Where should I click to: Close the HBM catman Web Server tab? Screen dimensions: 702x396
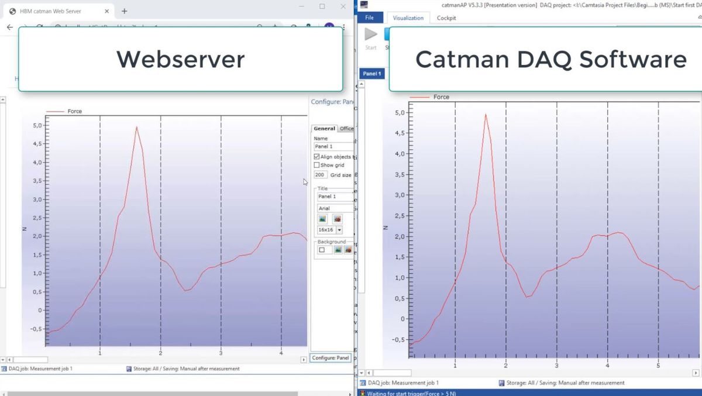click(106, 11)
